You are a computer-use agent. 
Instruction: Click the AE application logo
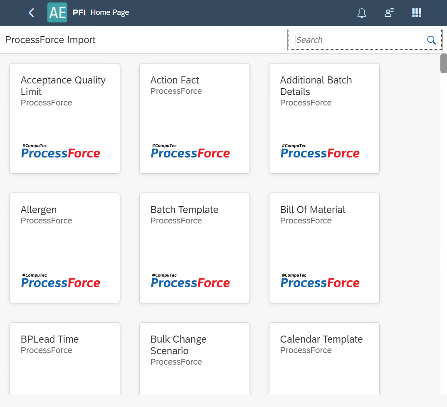pos(57,12)
